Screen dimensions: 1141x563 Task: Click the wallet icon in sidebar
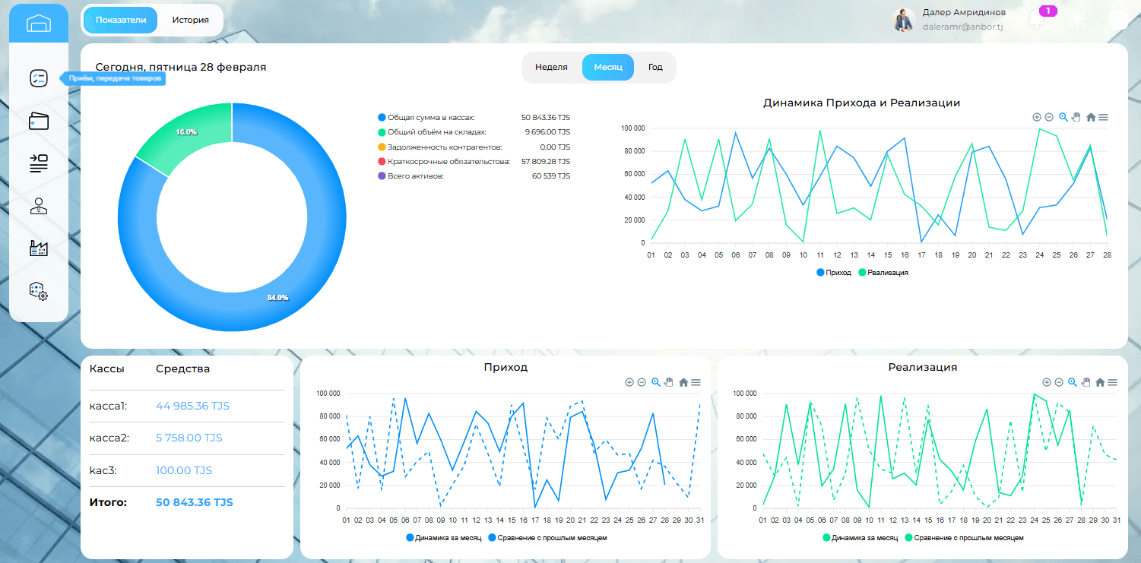[x=39, y=121]
